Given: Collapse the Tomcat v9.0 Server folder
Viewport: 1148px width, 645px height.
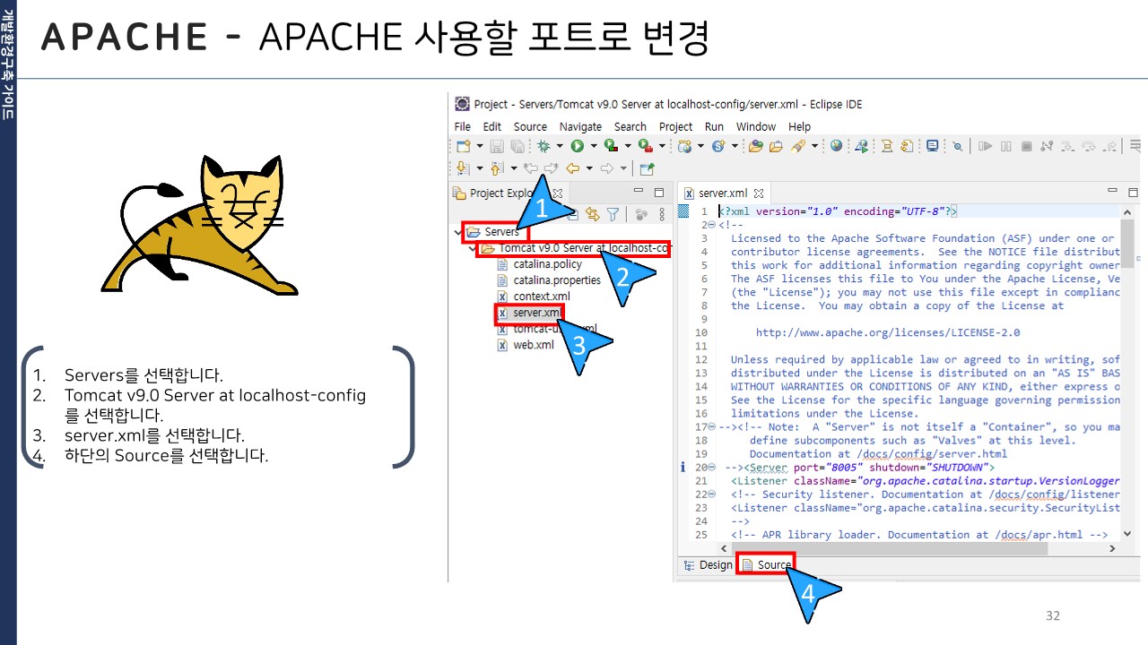Looking at the screenshot, I should (x=473, y=248).
